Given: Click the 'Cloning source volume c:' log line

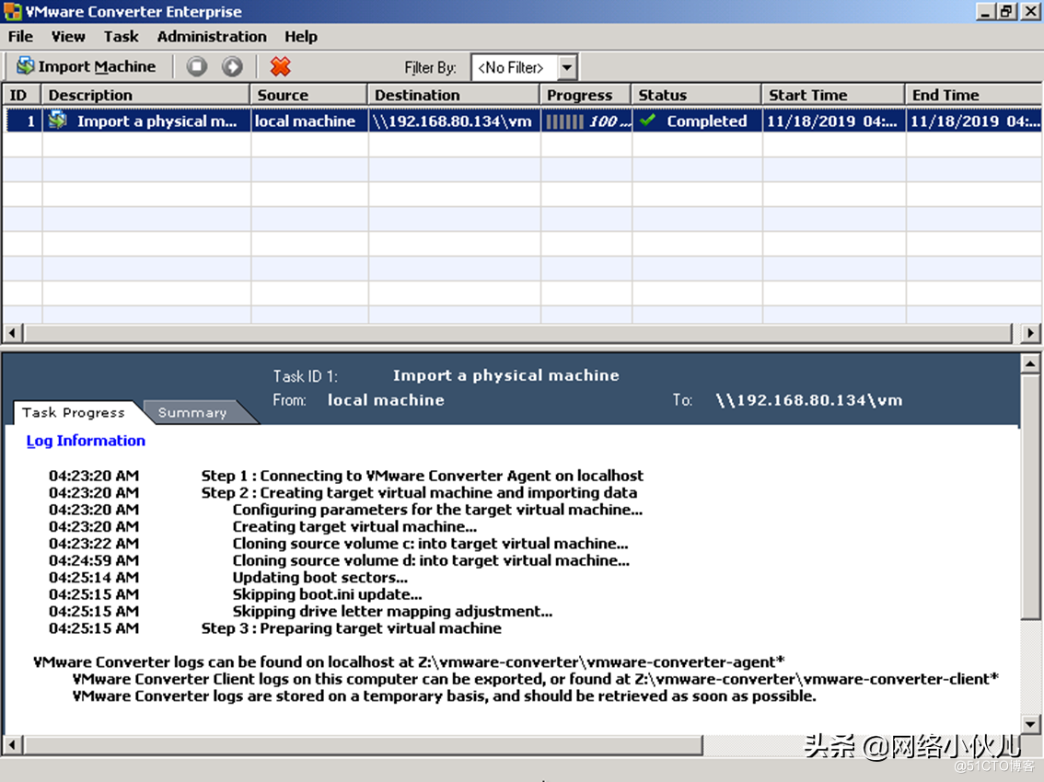Looking at the screenshot, I should 430,544.
